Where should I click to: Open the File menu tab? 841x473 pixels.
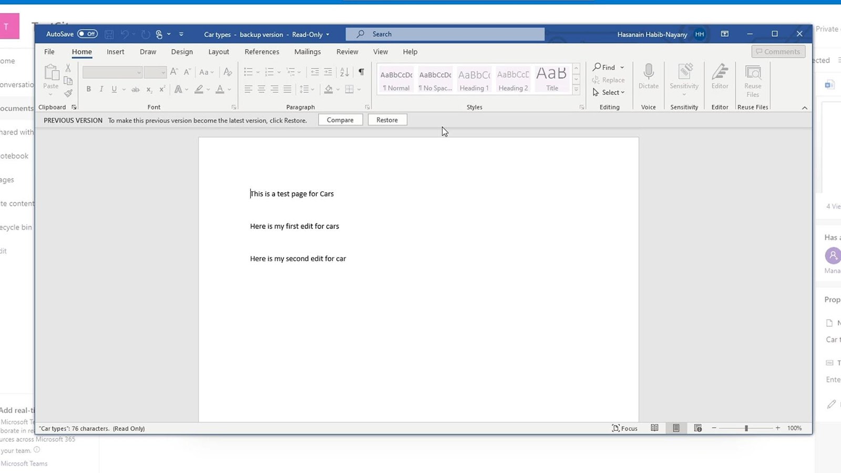tap(49, 52)
